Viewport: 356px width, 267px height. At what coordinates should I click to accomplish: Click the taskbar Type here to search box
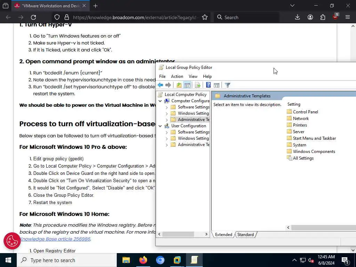[x=67, y=260]
